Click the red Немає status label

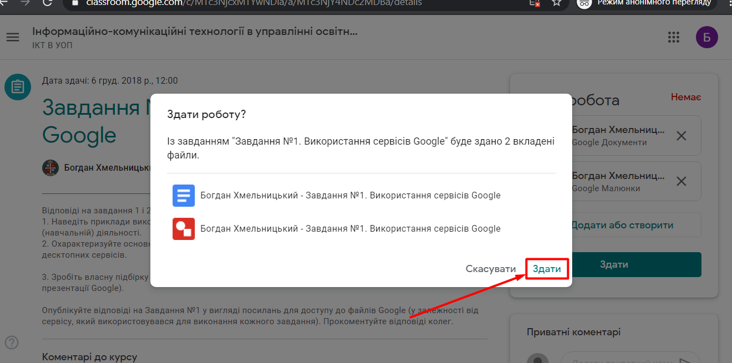[686, 97]
